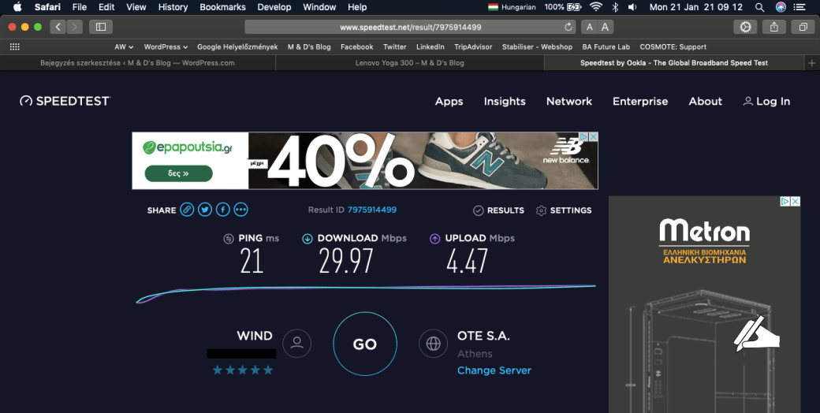Reload the page

[568, 27]
